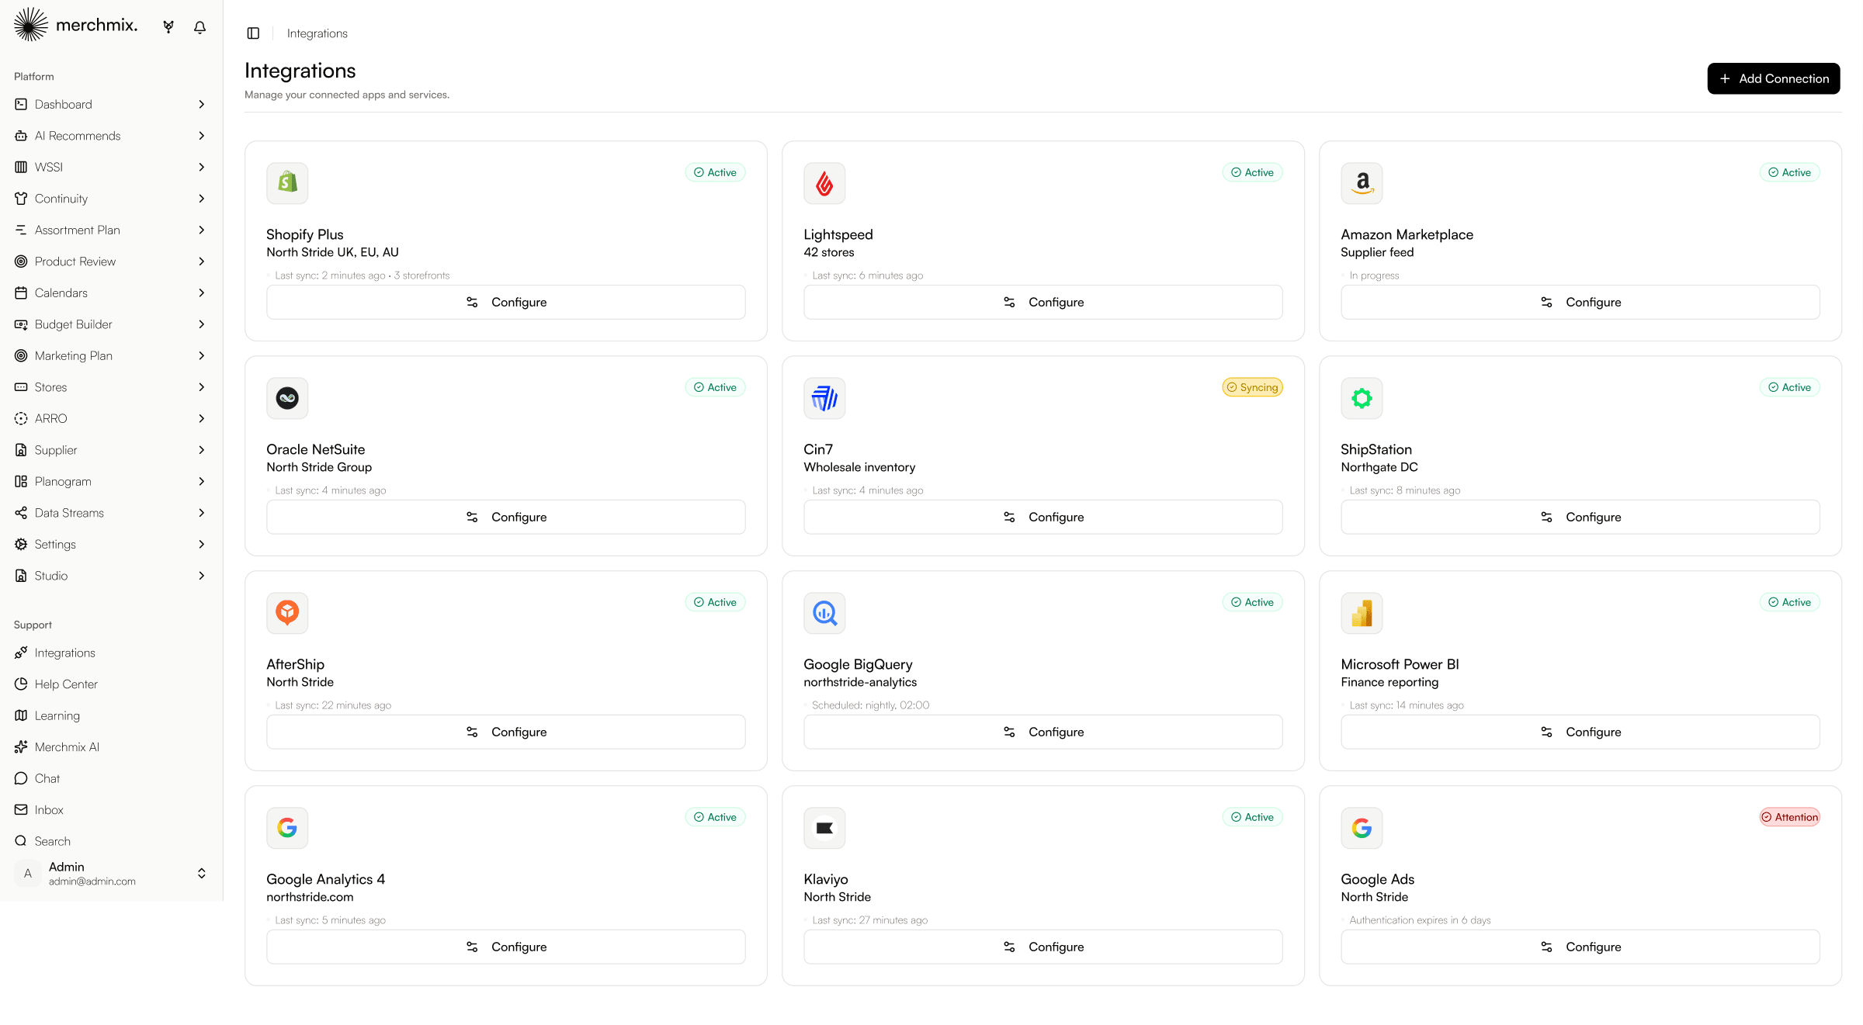Configure the Shopify Plus integration
The image size is (1863, 1025).
tap(505, 302)
